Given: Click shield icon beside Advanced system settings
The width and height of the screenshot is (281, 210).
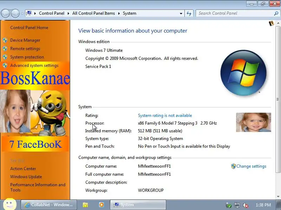Looking at the screenshot, I should [x=5, y=65].
